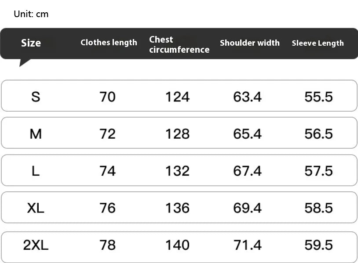The image size is (358, 263).
Task: Click the 'Unit: cm' label
Action: [31, 14]
